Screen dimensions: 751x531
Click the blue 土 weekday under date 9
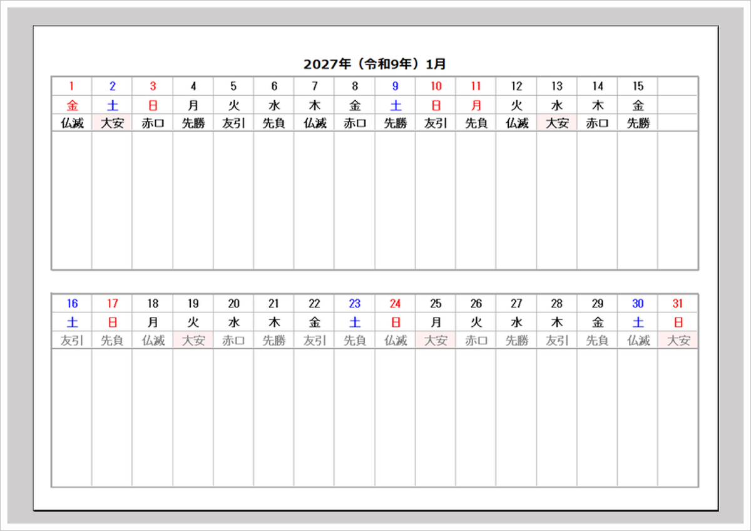tap(395, 105)
